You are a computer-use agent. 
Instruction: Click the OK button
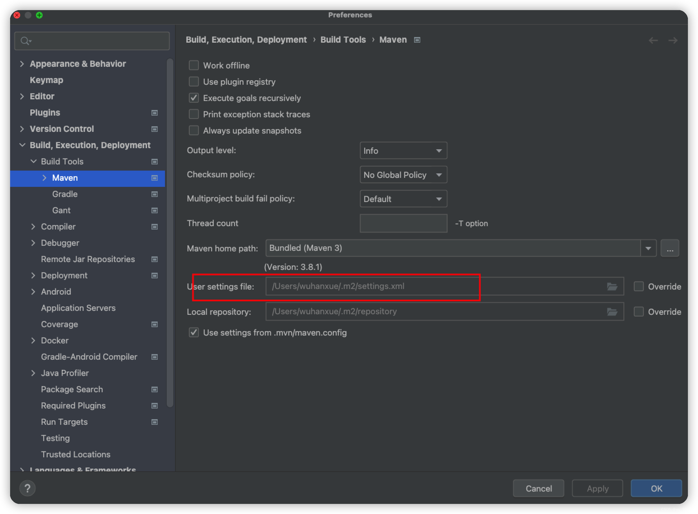[656, 488]
